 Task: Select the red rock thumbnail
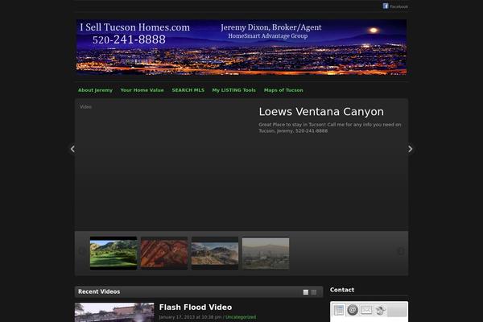(164, 254)
